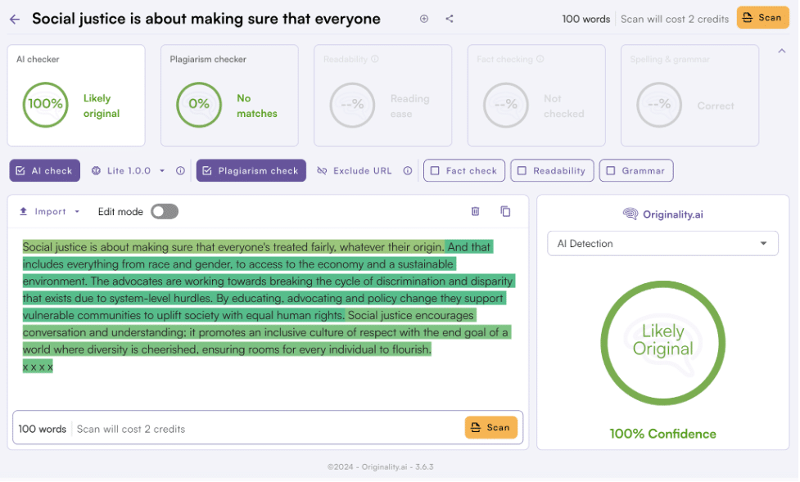Open the AI Detection dropdown
Viewport: 800px width, 482px height.
pyautogui.click(x=662, y=243)
